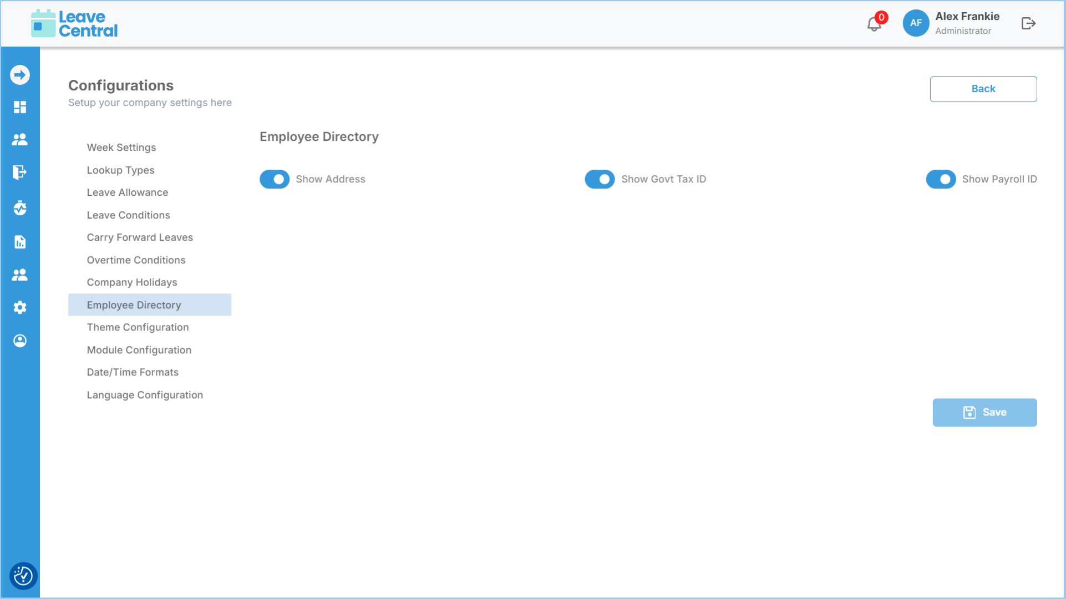
Task: Open the dashboard grid icon
Action: click(x=20, y=107)
